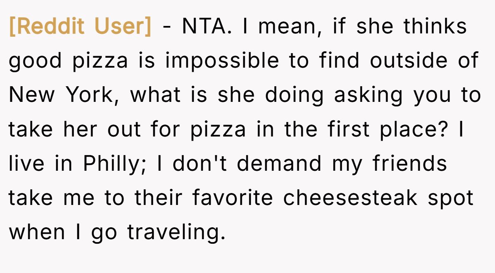The image size is (495, 273).
Task: Click the word "when" on the last line
Action: pos(37,233)
